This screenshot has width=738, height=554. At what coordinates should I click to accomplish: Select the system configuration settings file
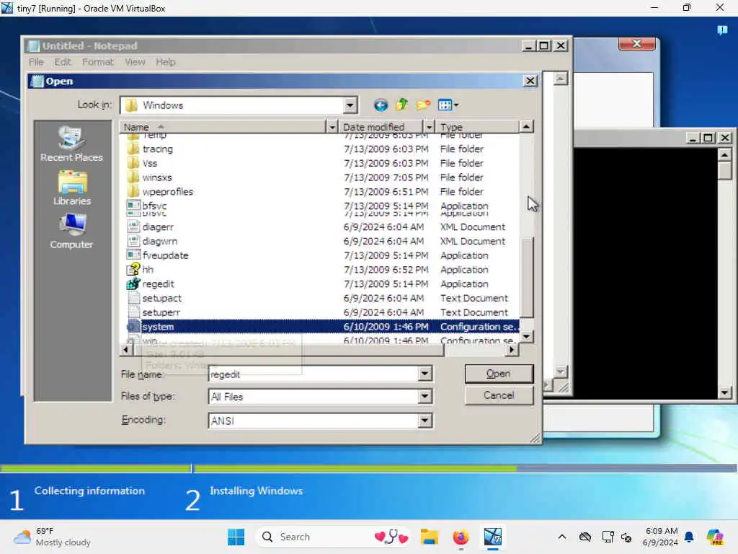158,327
